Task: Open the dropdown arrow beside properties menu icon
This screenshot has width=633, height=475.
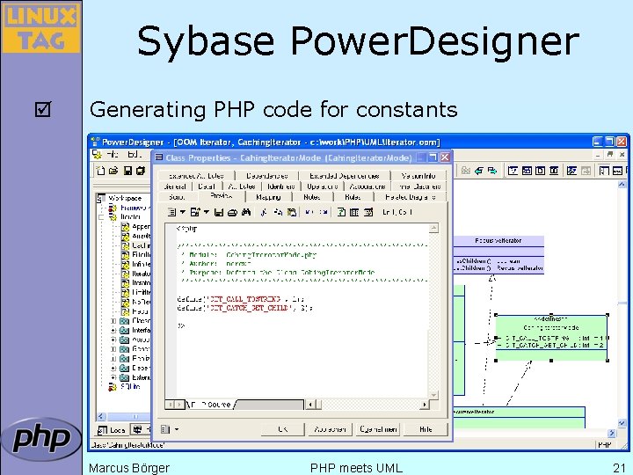Action: point(177,429)
